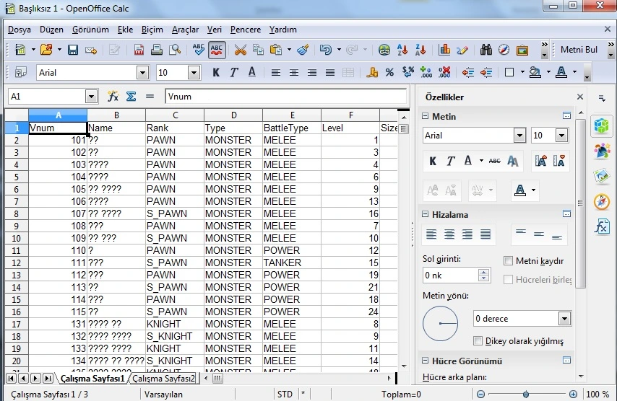Image resolution: width=617 pixels, height=401 pixels.
Task: Click the Save document icon
Action: tap(73, 50)
